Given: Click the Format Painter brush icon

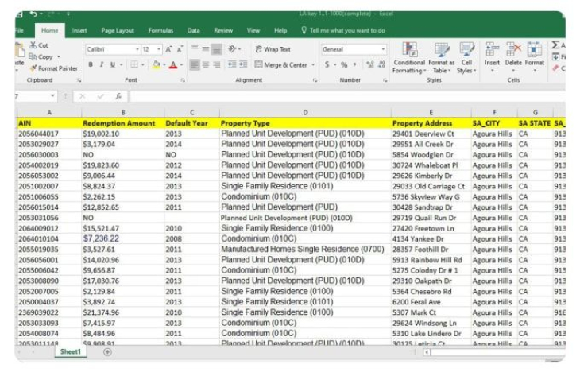Looking at the screenshot, I should (x=33, y=68).
